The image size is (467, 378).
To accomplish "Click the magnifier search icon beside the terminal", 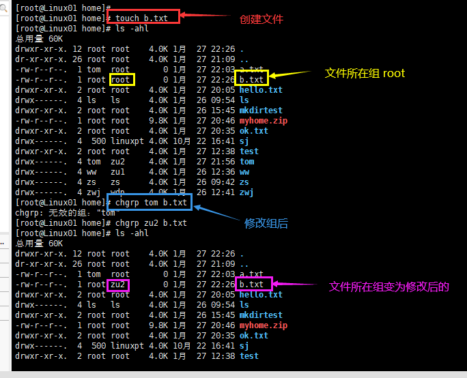I will (3, 8).
